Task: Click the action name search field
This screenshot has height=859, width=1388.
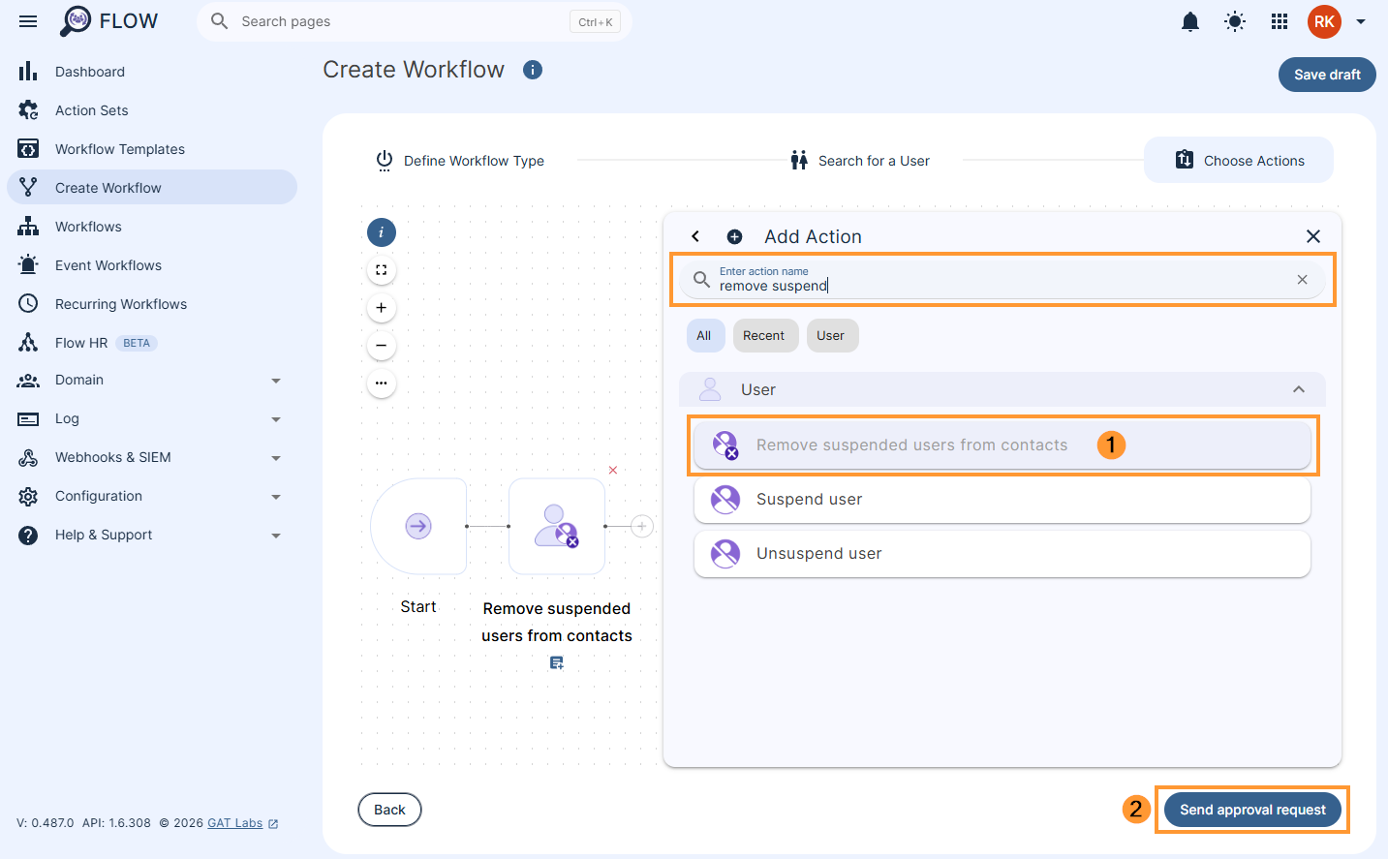Action: [x=1002, y=280]
